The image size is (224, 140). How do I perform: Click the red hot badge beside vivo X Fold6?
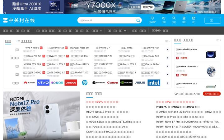41,48
